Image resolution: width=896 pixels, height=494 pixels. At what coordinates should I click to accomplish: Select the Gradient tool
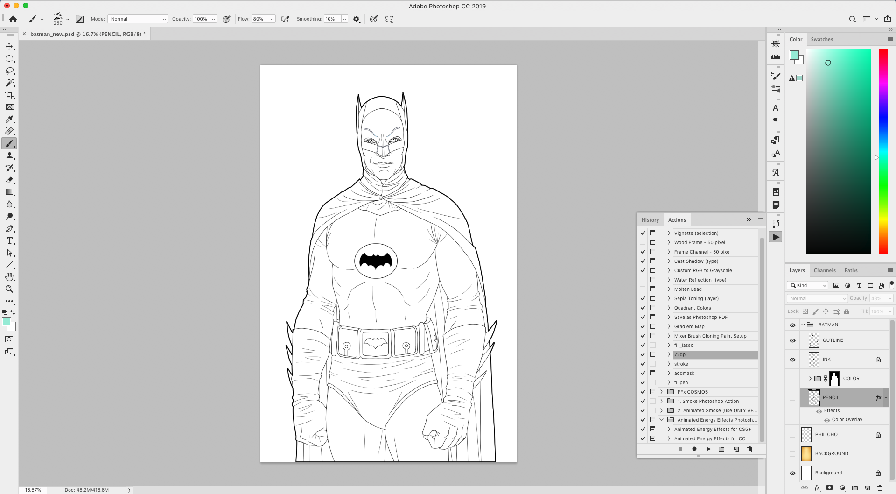point(9,192)
